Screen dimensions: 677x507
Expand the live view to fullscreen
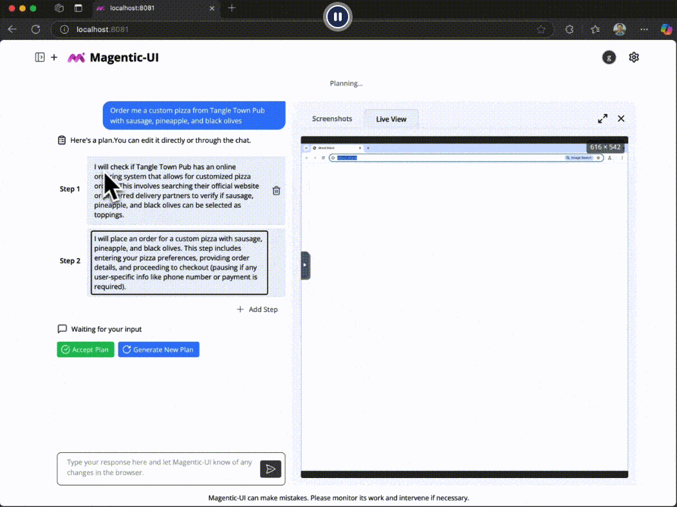(x=602, y=118)
